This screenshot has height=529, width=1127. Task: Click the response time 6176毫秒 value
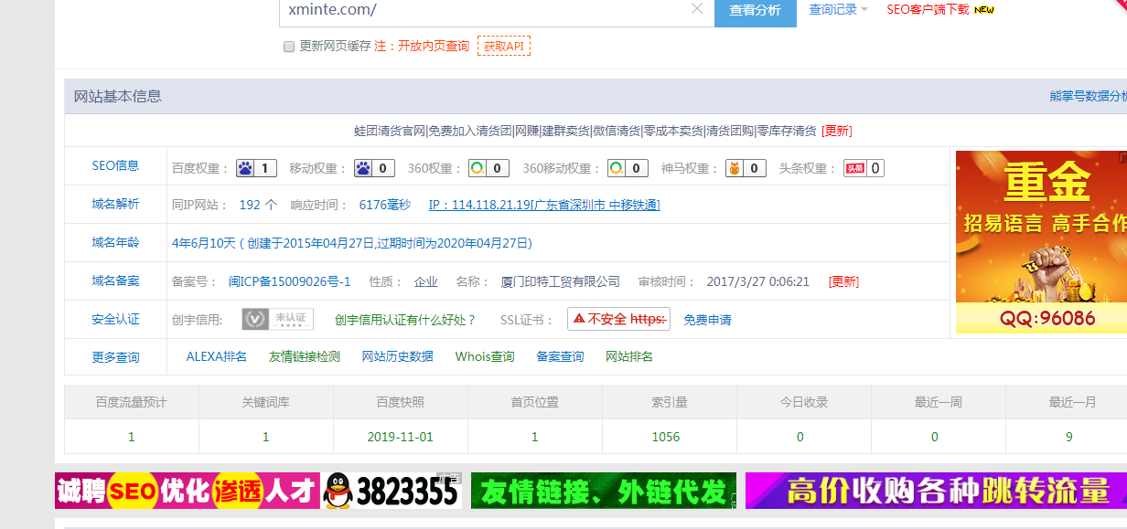click(385, 205)
